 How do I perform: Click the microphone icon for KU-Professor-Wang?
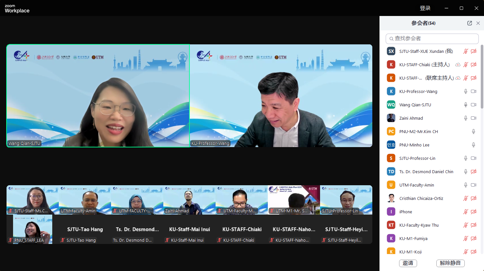pyautogui.click(x=466, y=92)
